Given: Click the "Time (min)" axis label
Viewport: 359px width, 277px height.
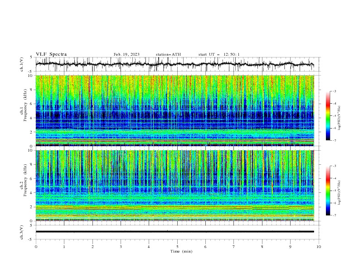Looking at the screenshot, I should (x=181, y=251).
